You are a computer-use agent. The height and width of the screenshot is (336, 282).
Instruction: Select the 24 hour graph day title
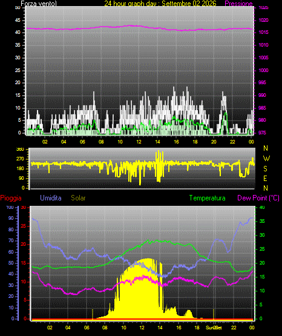click(160, 4)
